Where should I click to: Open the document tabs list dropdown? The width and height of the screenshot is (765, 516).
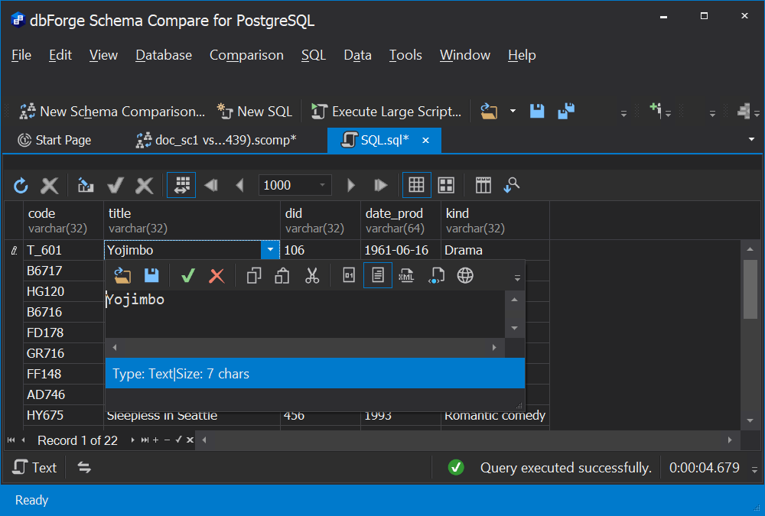coord(751,139)
